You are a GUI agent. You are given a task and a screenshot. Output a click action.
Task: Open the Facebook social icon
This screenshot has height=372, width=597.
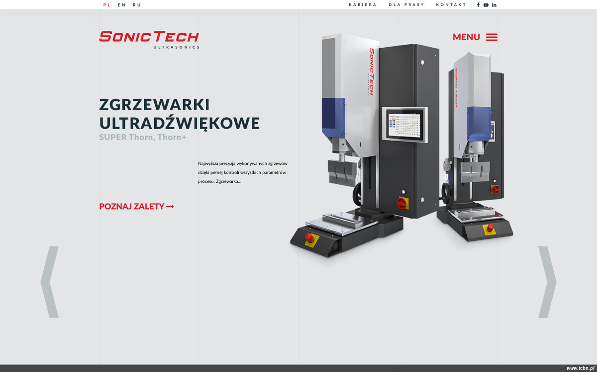click(478, 5)
